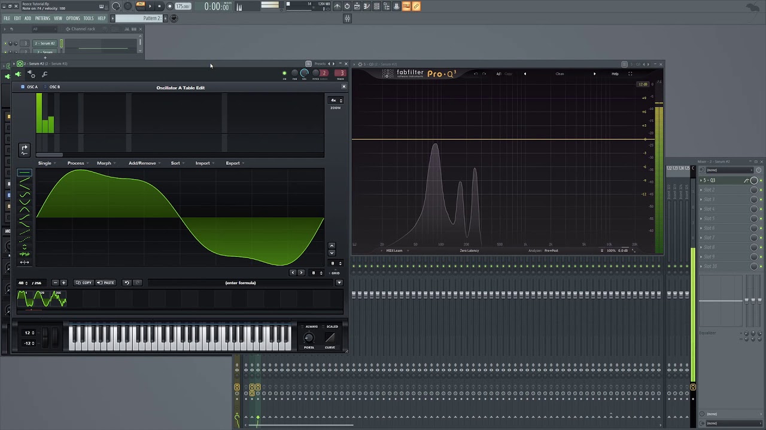Open the Pattern 2 selector dropdown
This screenshot has height=430, width=766.
tap(139, 19)
